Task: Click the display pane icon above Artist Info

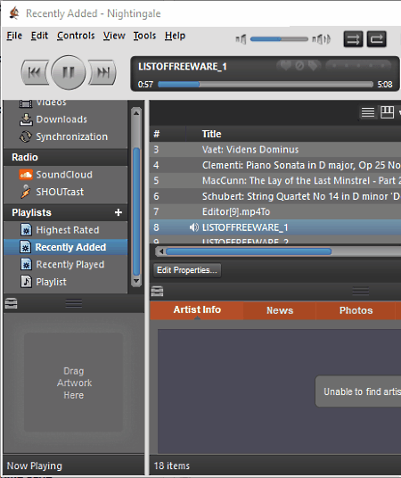Action: 157,291
